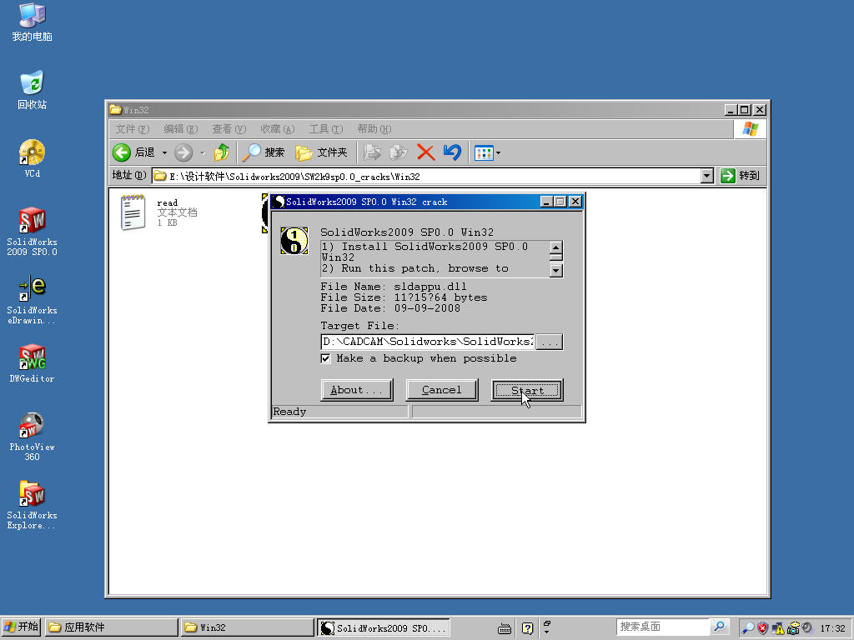Image resolution: width=854 pixels, height=640 pixels.
Task: Toggle Make a backup when possible checkbox
Action: click(326, 358)
